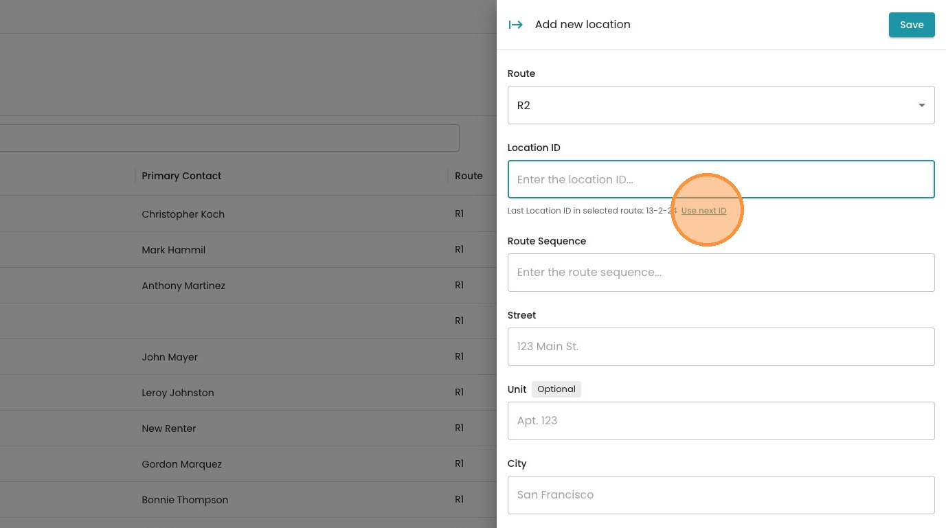The width and height of the screenshot is (946, 528).
Task: Click the collapse panel arrow icon
Action: (515, 25)
